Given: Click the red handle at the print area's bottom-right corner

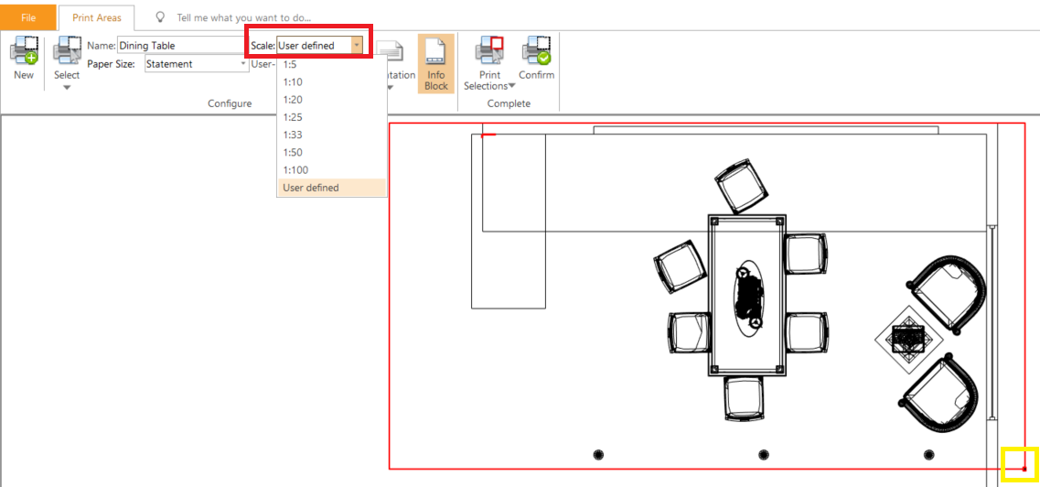Looking at the screenshot, I should [1024, 469].
